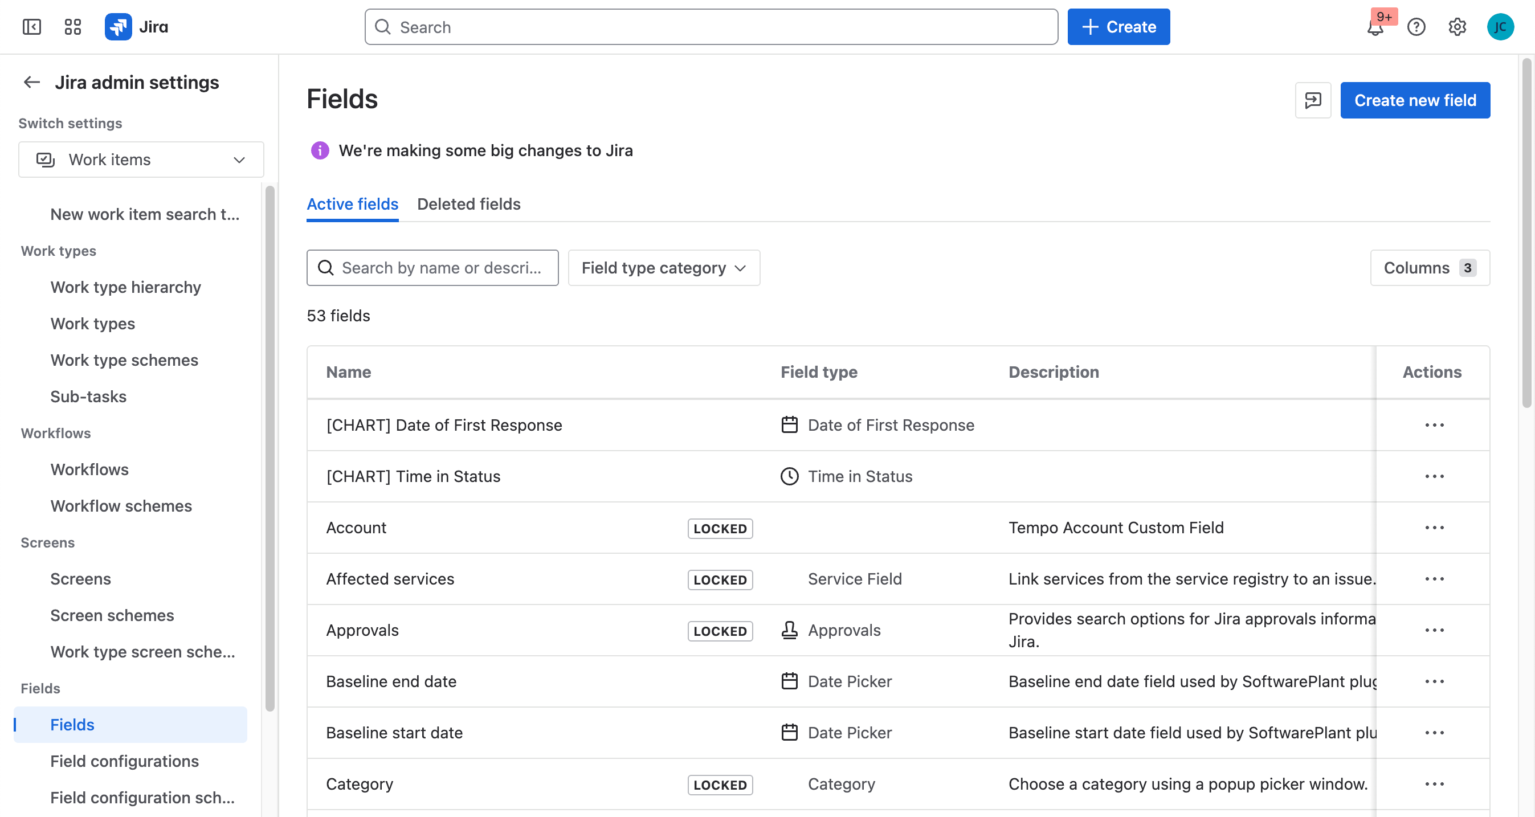
Task: Open the actions menu for Account field
Action: [1435, 528]
